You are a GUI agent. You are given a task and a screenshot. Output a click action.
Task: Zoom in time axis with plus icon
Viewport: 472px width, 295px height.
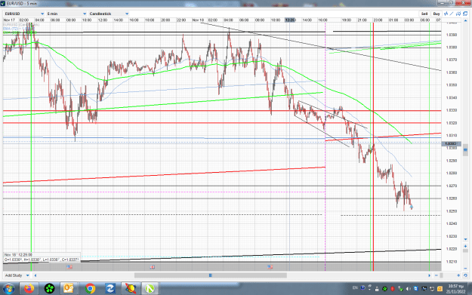[x=458, y=275]
